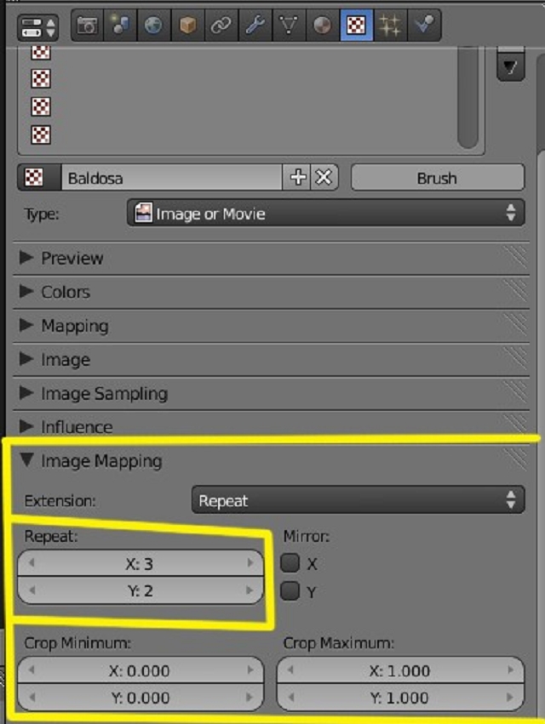Click the Repeat X value field
Screen dimensions: 545x724
pyautogui.click(x=141, y=563)
